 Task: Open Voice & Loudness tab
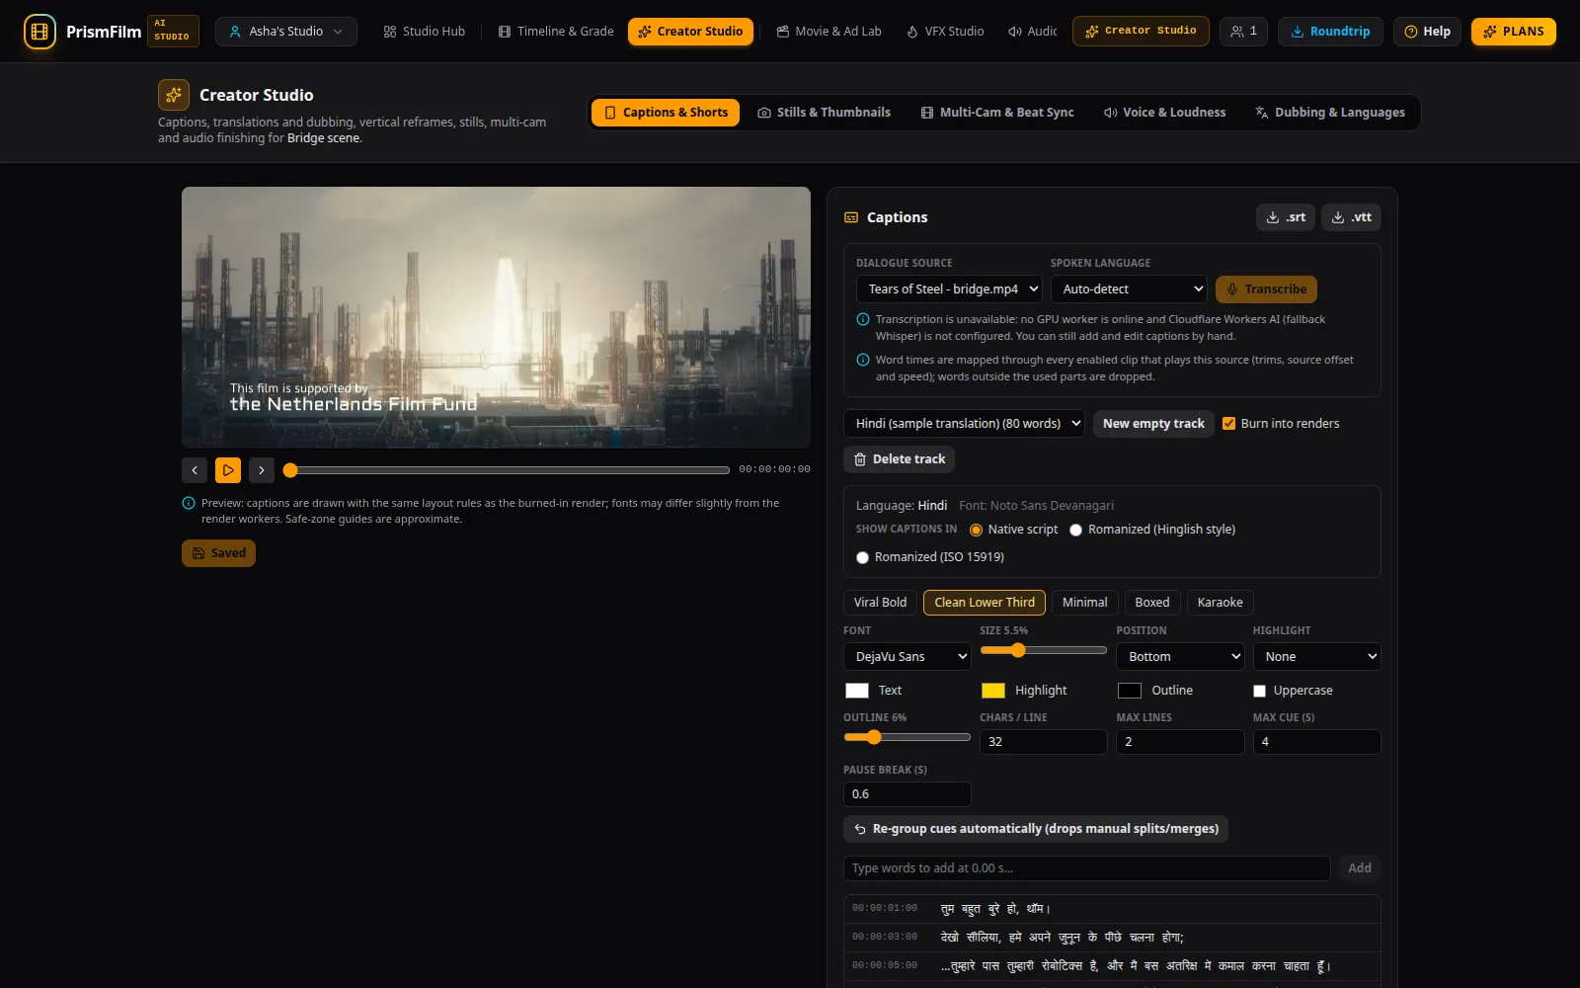tap(1164, 113)
